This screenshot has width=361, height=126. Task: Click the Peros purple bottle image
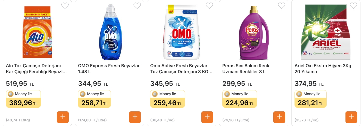pos(254,33)
